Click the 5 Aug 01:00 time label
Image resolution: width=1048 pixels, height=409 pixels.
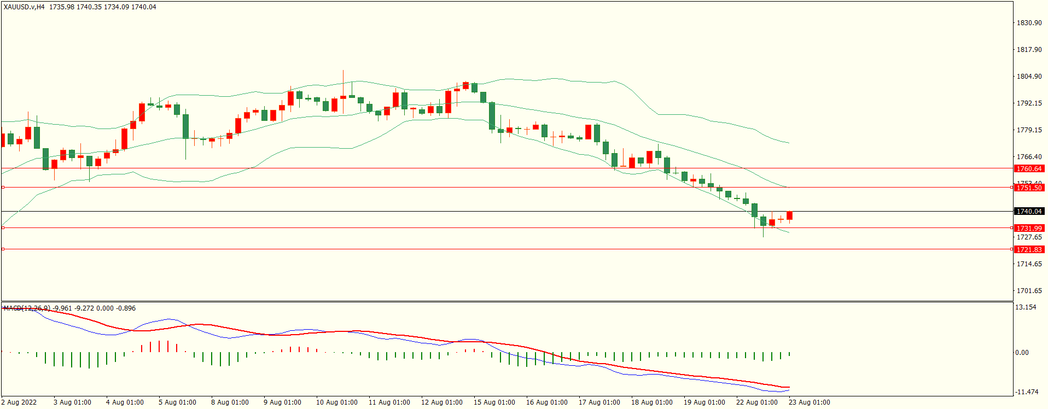click(177, 402)
